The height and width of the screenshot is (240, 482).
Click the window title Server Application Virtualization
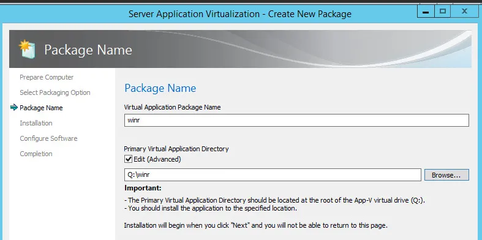[239, 14]
